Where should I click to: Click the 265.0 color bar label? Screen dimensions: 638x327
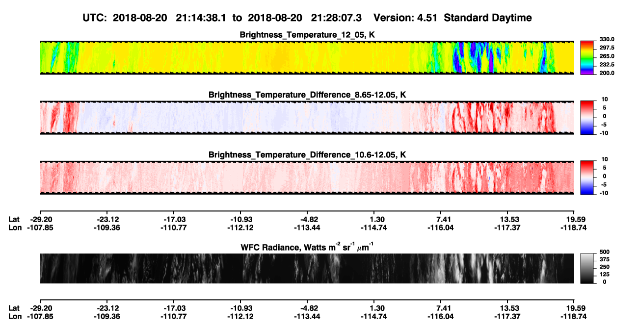click(606, 56)
